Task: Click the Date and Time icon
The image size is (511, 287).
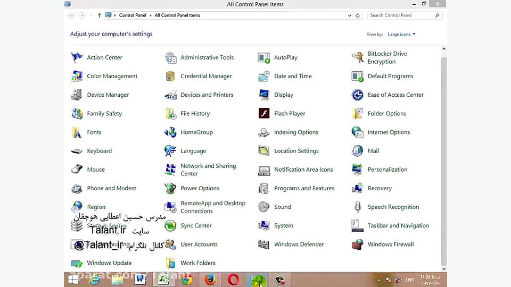Action: 264,76
